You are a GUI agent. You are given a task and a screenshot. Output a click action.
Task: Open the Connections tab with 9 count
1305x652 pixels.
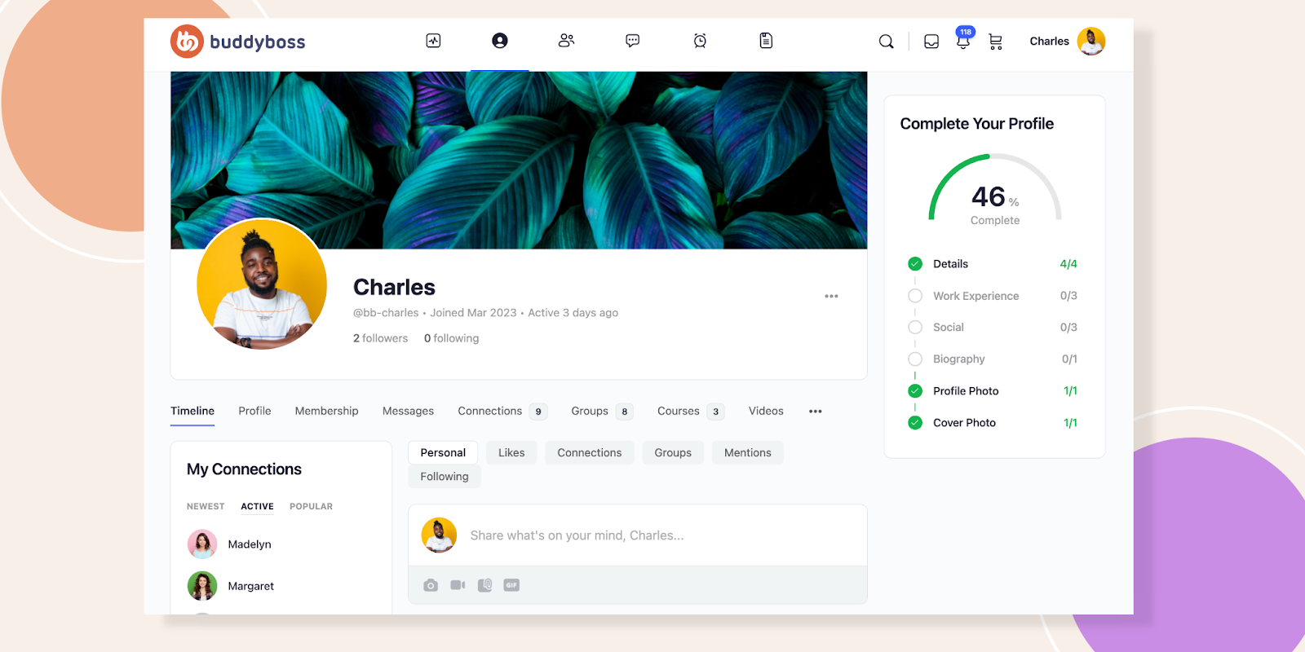tap(502, 412)
